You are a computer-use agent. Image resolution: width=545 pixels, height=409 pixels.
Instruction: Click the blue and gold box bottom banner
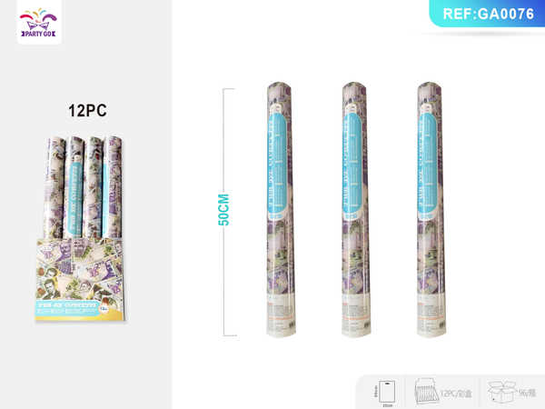pyautogui.click(x=78, y=310)
